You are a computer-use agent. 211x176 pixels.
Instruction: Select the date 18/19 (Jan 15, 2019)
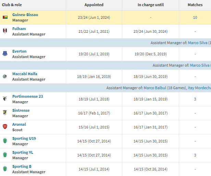[x=151, y=99]
